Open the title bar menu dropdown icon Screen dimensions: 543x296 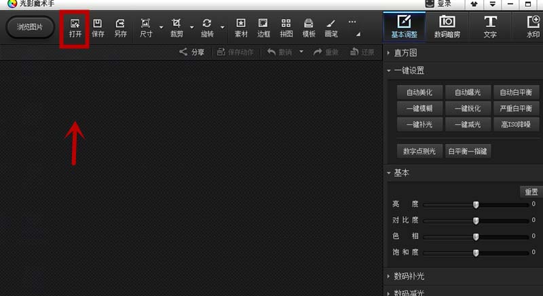[x=492, y=4]
